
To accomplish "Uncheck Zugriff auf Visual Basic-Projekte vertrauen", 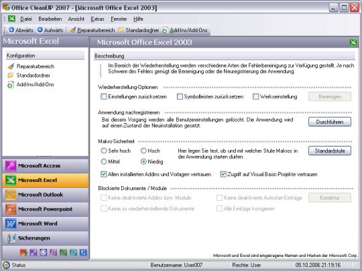I will 223,174.
